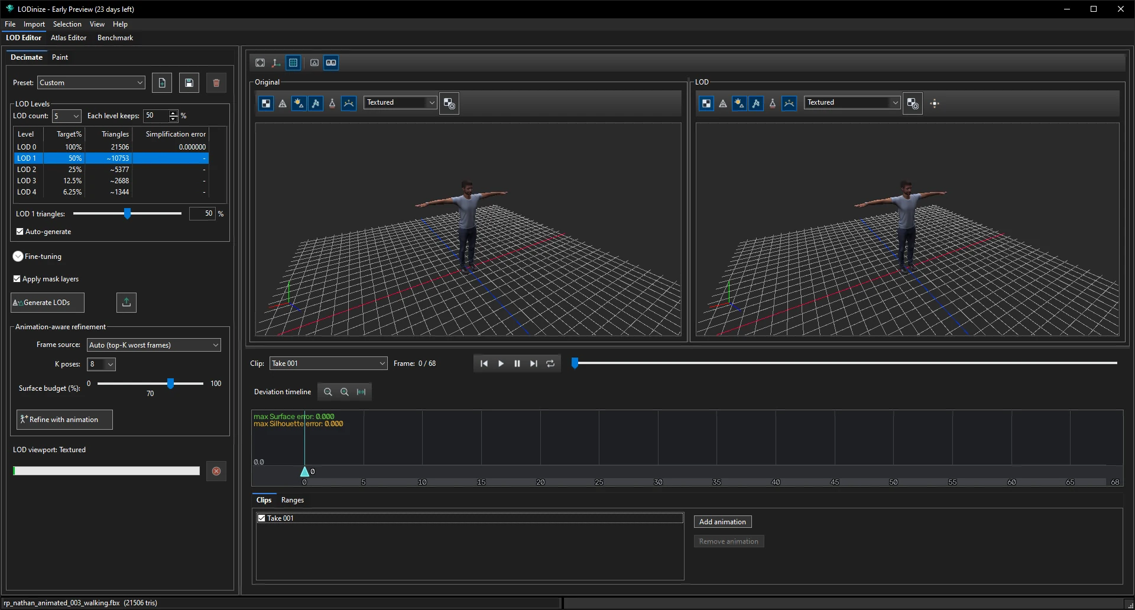Cancel progress with the red X icon

(216, 471)
